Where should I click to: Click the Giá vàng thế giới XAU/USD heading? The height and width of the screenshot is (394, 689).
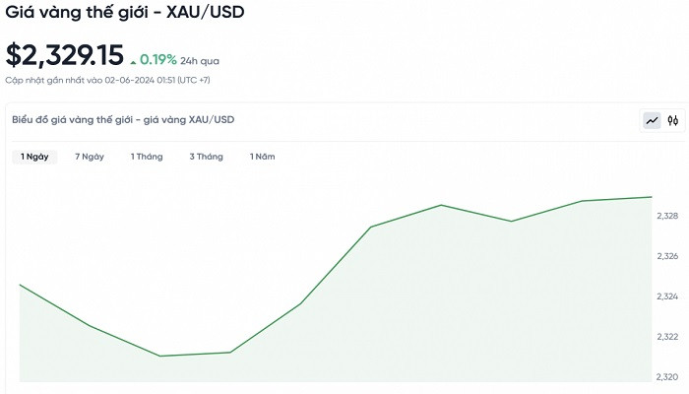[x=124, y=14]
